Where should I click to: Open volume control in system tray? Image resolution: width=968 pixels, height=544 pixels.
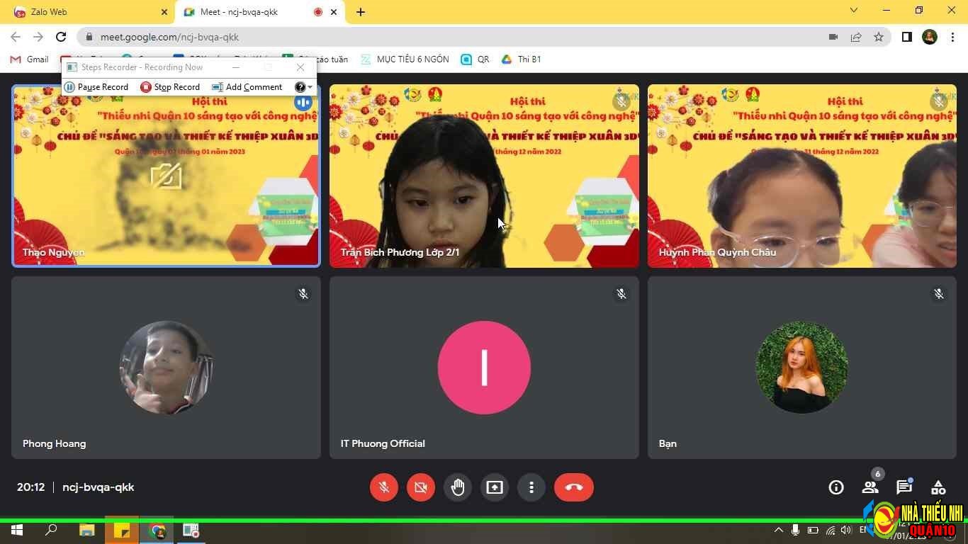[x=846, y=530]
